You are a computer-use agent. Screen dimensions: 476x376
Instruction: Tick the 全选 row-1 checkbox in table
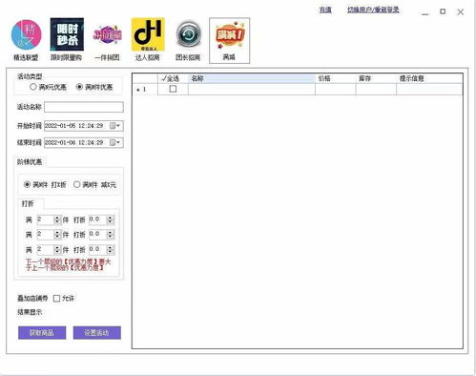173,89
